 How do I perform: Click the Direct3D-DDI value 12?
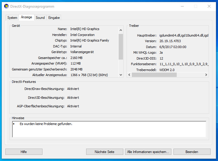coord(161,58)
